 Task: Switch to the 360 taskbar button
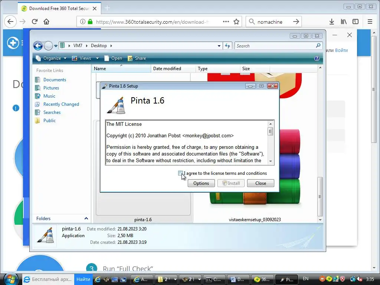pos(262,279)
